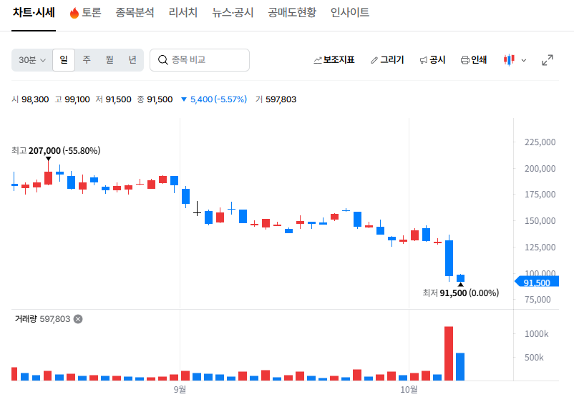Switch to the 리서치 tab
The width and height of the screenshot is (574, 402).
183,12
